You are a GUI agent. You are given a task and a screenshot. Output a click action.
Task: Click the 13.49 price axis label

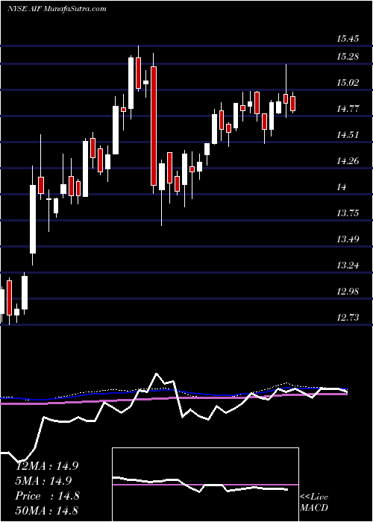point(348,239)
